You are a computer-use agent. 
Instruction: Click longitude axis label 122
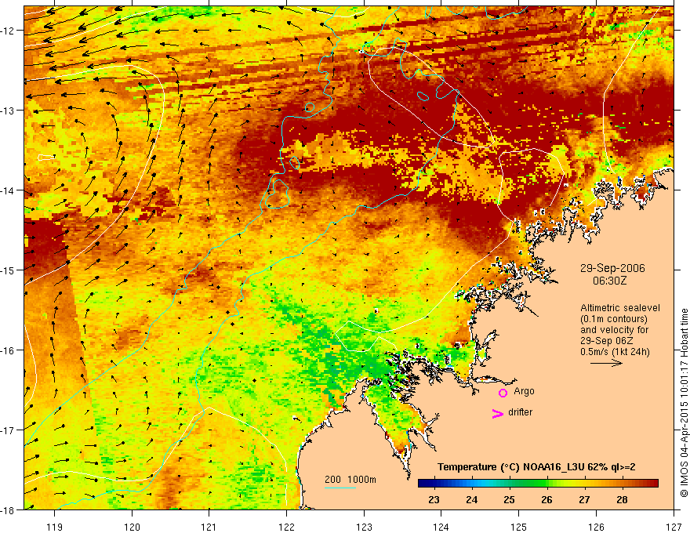tap(286, 527)
